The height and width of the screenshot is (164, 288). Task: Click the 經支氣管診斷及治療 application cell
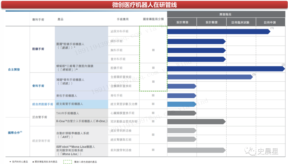124,104
